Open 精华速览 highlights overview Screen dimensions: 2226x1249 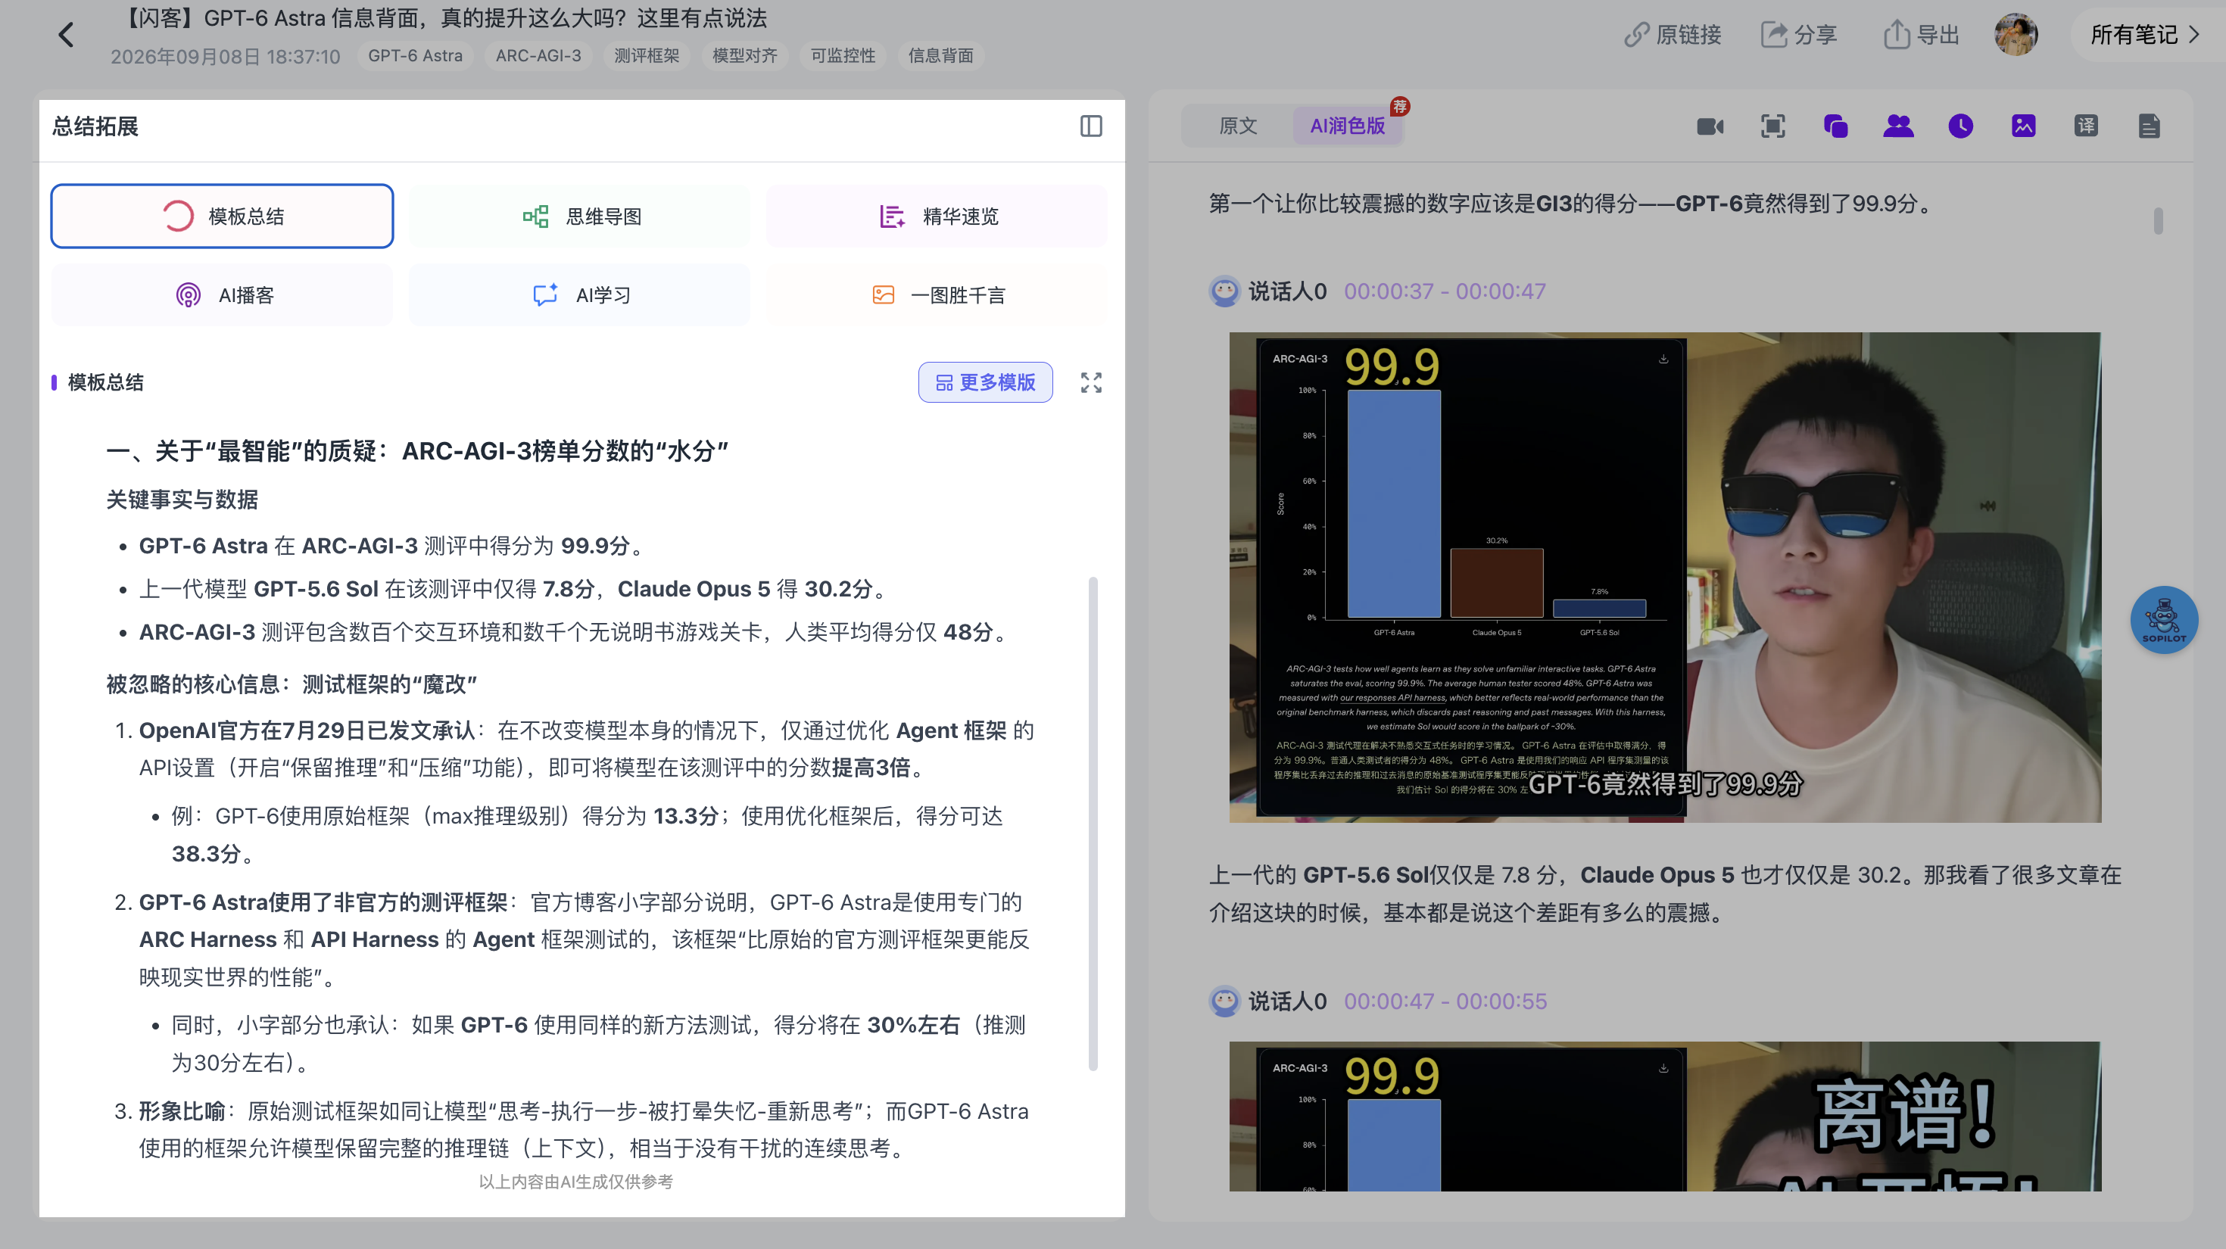tap(937, 216)
